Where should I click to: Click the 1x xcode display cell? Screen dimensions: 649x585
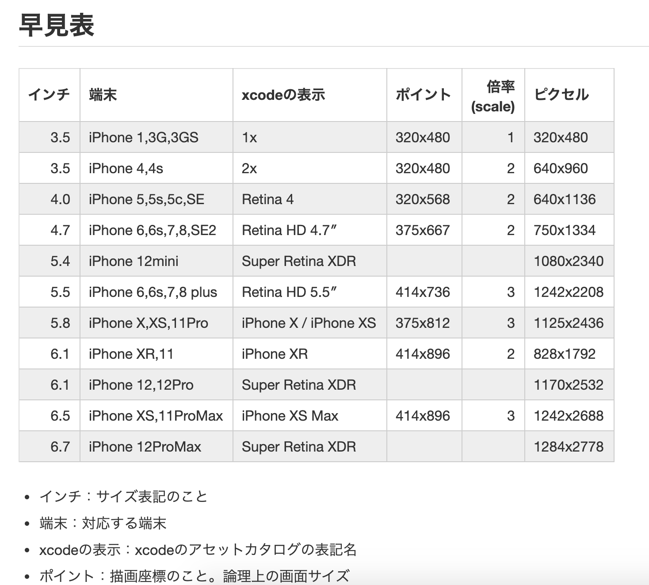click(x=310, y=137)
